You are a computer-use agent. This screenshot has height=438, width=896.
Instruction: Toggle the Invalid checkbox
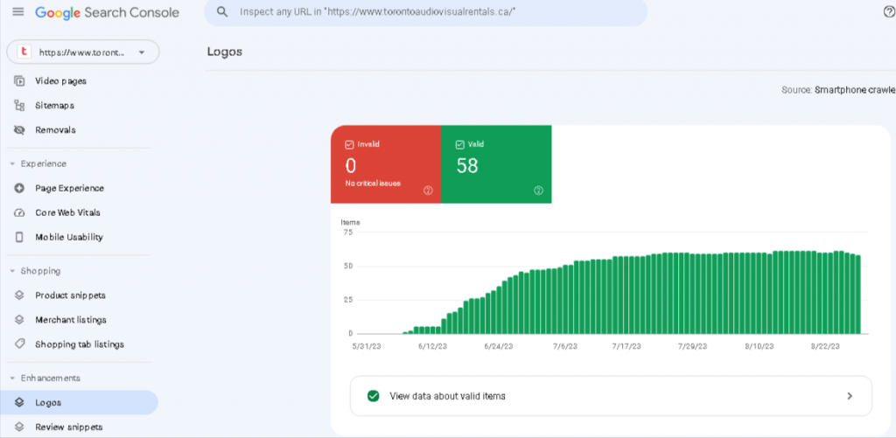pos(349,144)
